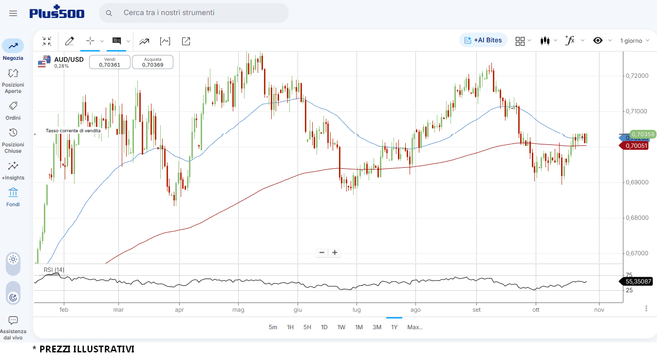The width and height of the screenshot is (657, 355).
Task: Click the Vendi 0,70361 button
Action: [110, 62]
